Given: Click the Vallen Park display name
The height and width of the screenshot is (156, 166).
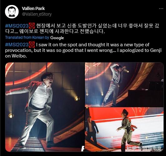Looking at the screenshot, I should pos(33,8).
